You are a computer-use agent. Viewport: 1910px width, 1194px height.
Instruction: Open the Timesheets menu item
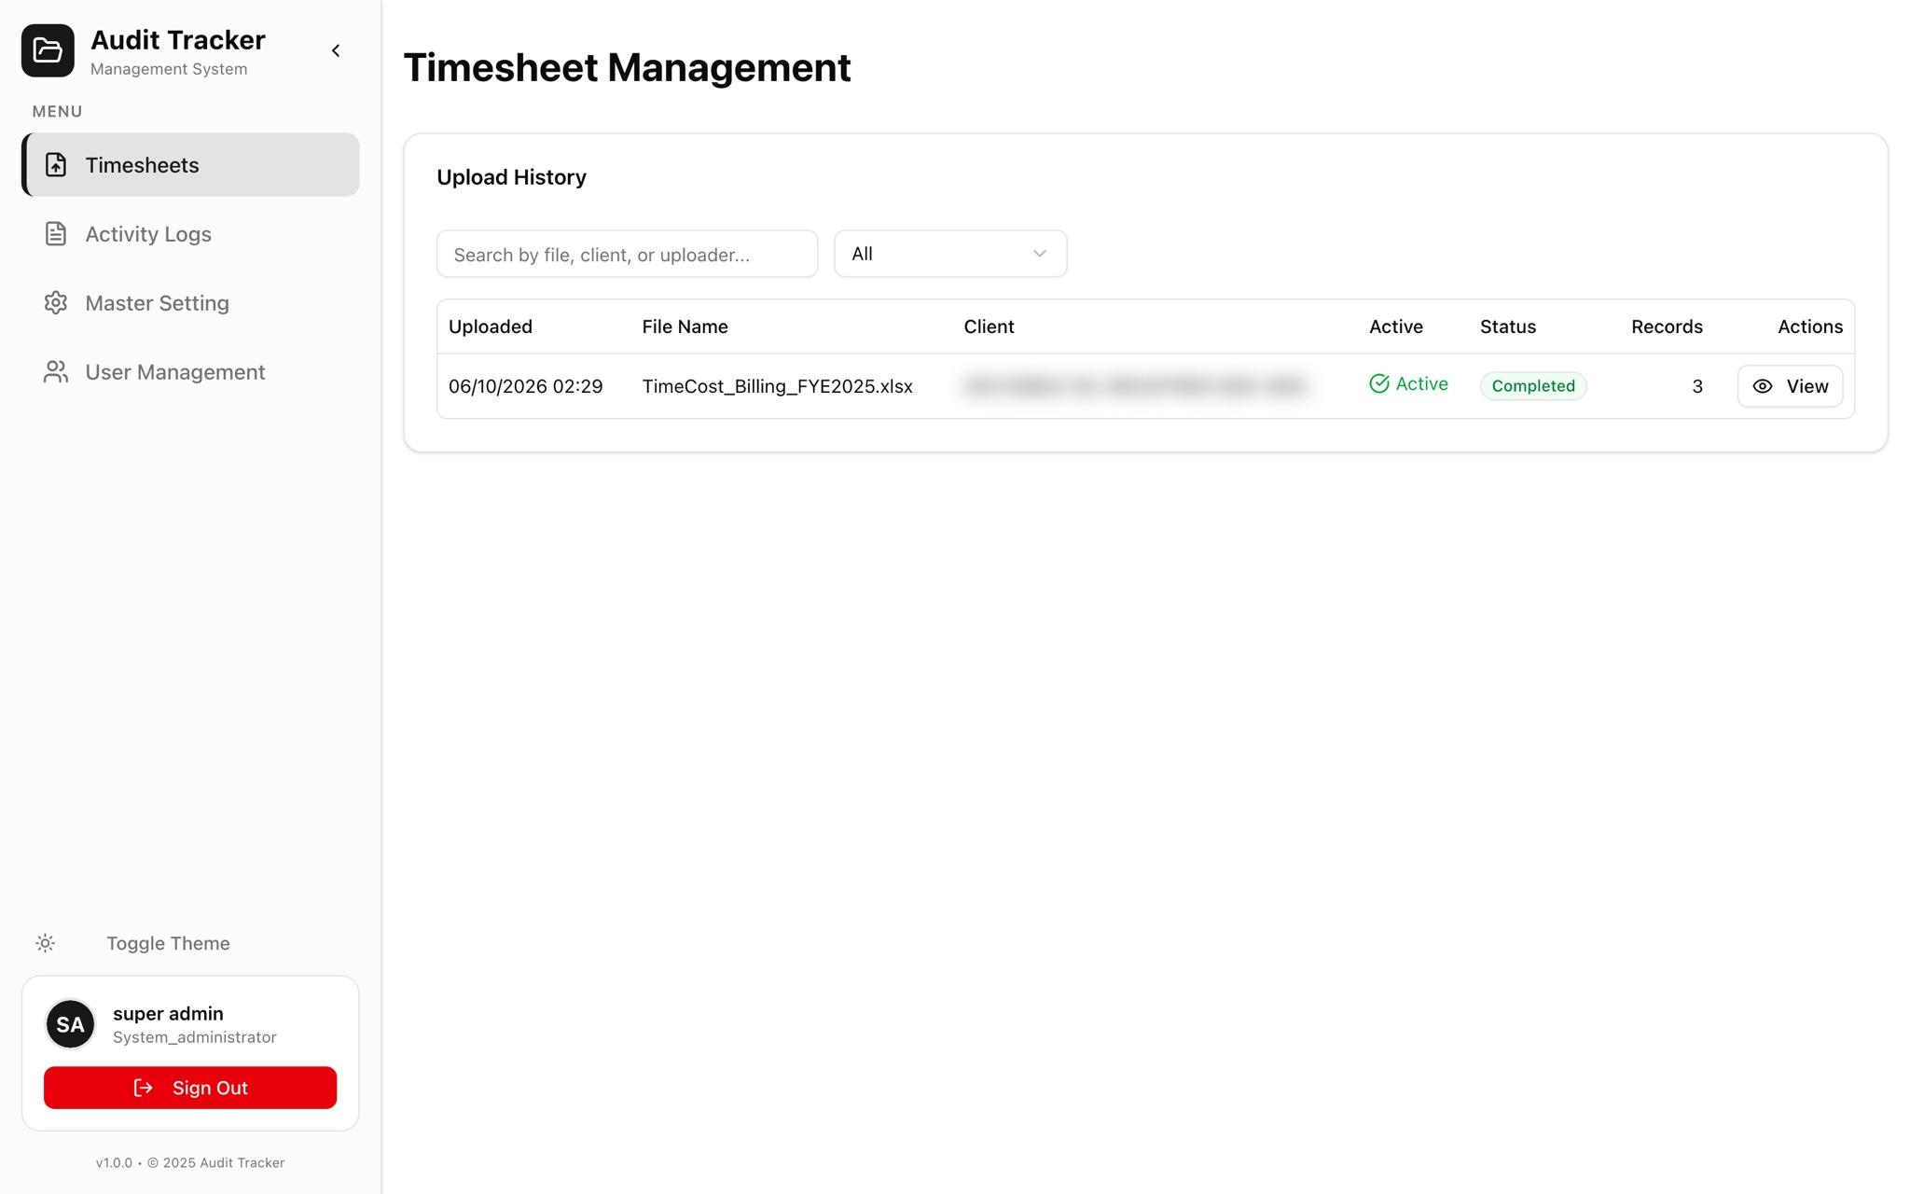(190, 165)
